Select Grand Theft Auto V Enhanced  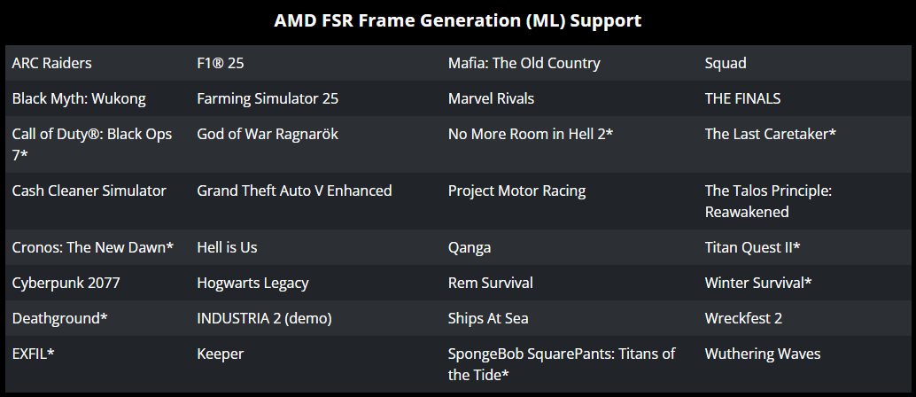coord(294,191)
